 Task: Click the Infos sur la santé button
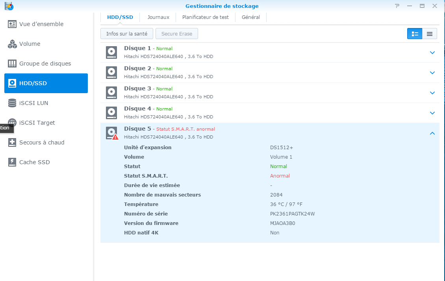[x=127, y=34]
